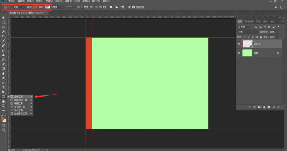Open the search icon at top right
The width and height of the screenshot is (287, 151).
(276, 7)
